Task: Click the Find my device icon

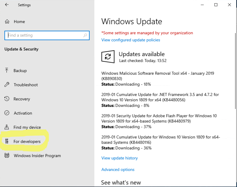Action: coord(7,127)
